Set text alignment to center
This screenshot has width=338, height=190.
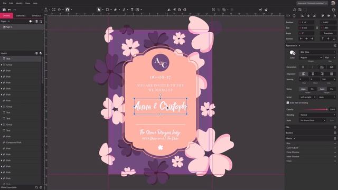pyautogui.click(x=313, y=74)
